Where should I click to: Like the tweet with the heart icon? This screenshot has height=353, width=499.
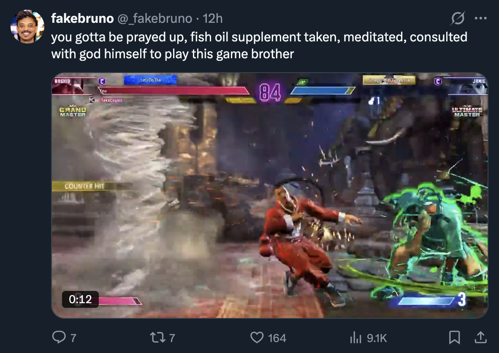(257, 337)
